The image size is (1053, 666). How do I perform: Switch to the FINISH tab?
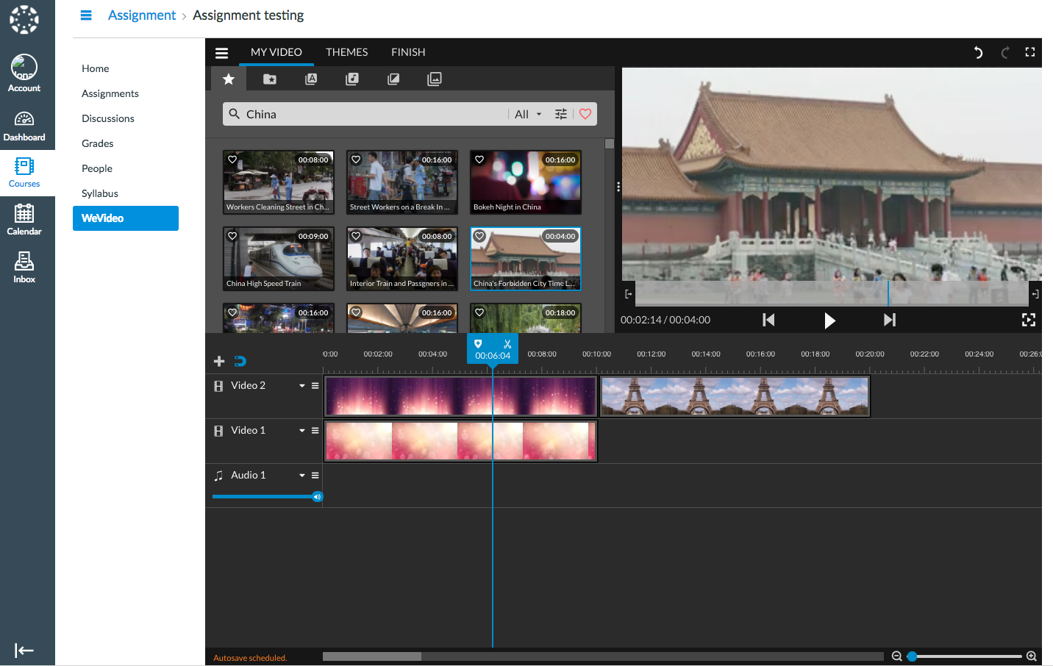click(x=408, y=52)
